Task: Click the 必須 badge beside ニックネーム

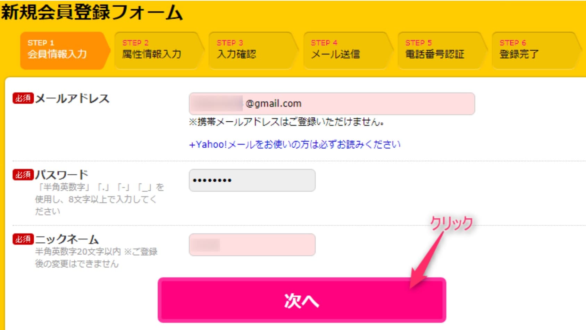Action: [23, 239]
